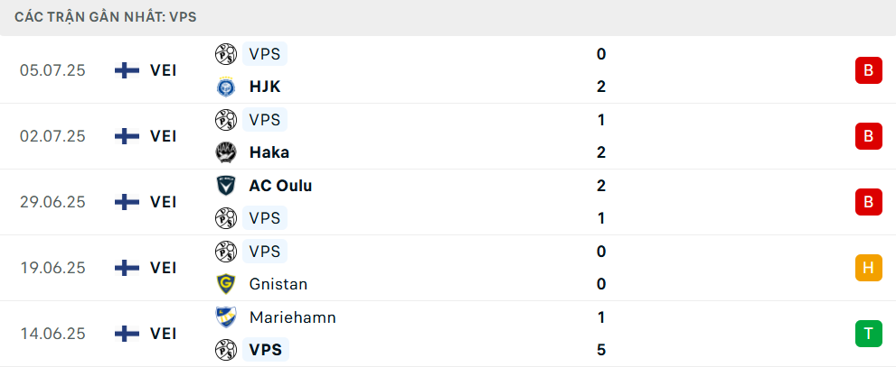Image resolution: width=896 pixels, height=367 pixels.
Task: Click the Gnistan yellow G crest
Action: pyautogui.click(x=226, y=284)
